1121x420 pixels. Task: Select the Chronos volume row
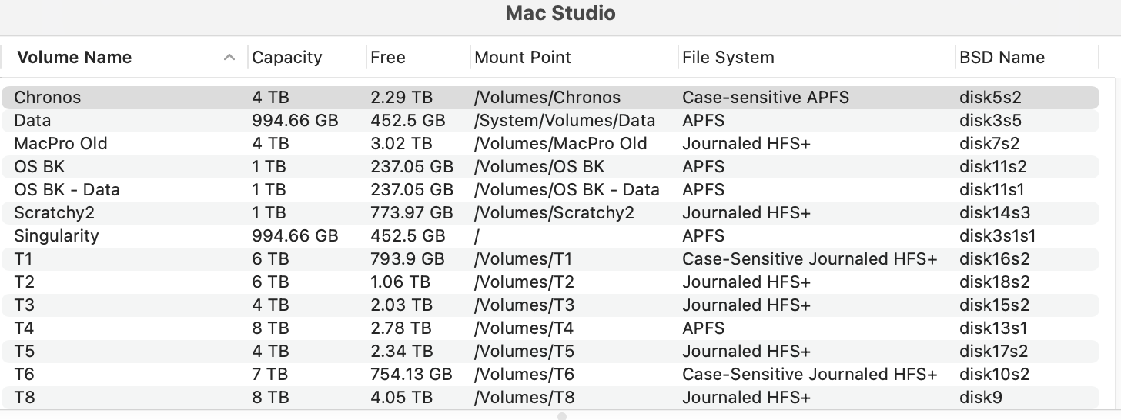(x=48, y=98)
